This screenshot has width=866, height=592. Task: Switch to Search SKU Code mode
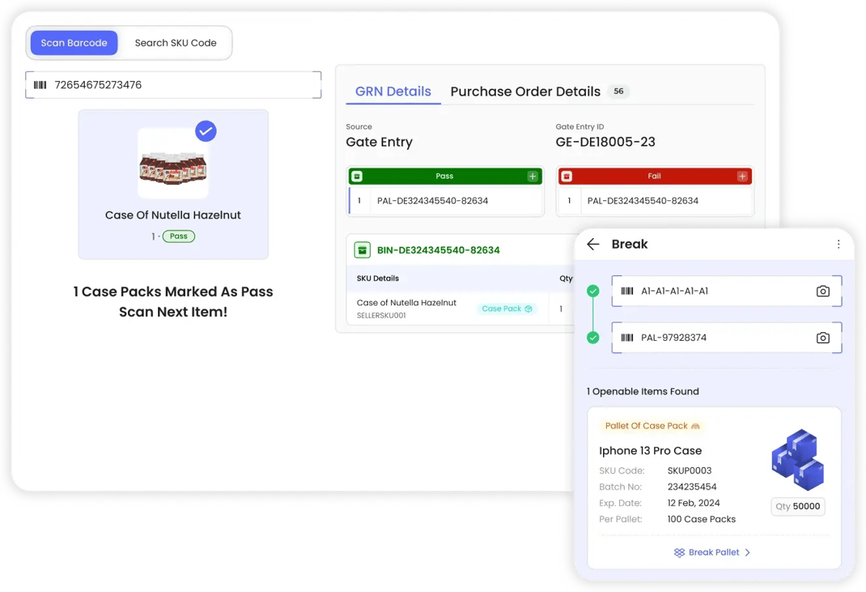175,43
